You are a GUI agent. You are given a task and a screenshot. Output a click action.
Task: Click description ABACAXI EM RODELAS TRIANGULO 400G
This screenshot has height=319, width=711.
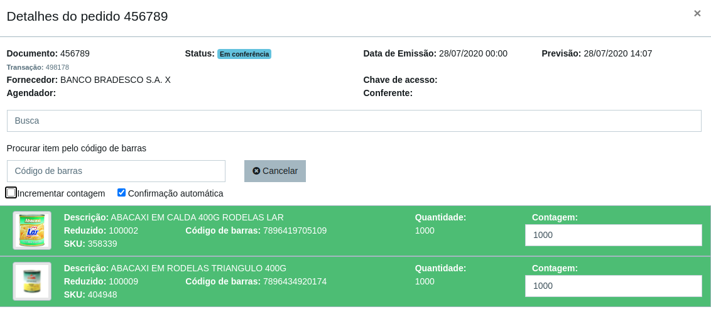point(198,268)
